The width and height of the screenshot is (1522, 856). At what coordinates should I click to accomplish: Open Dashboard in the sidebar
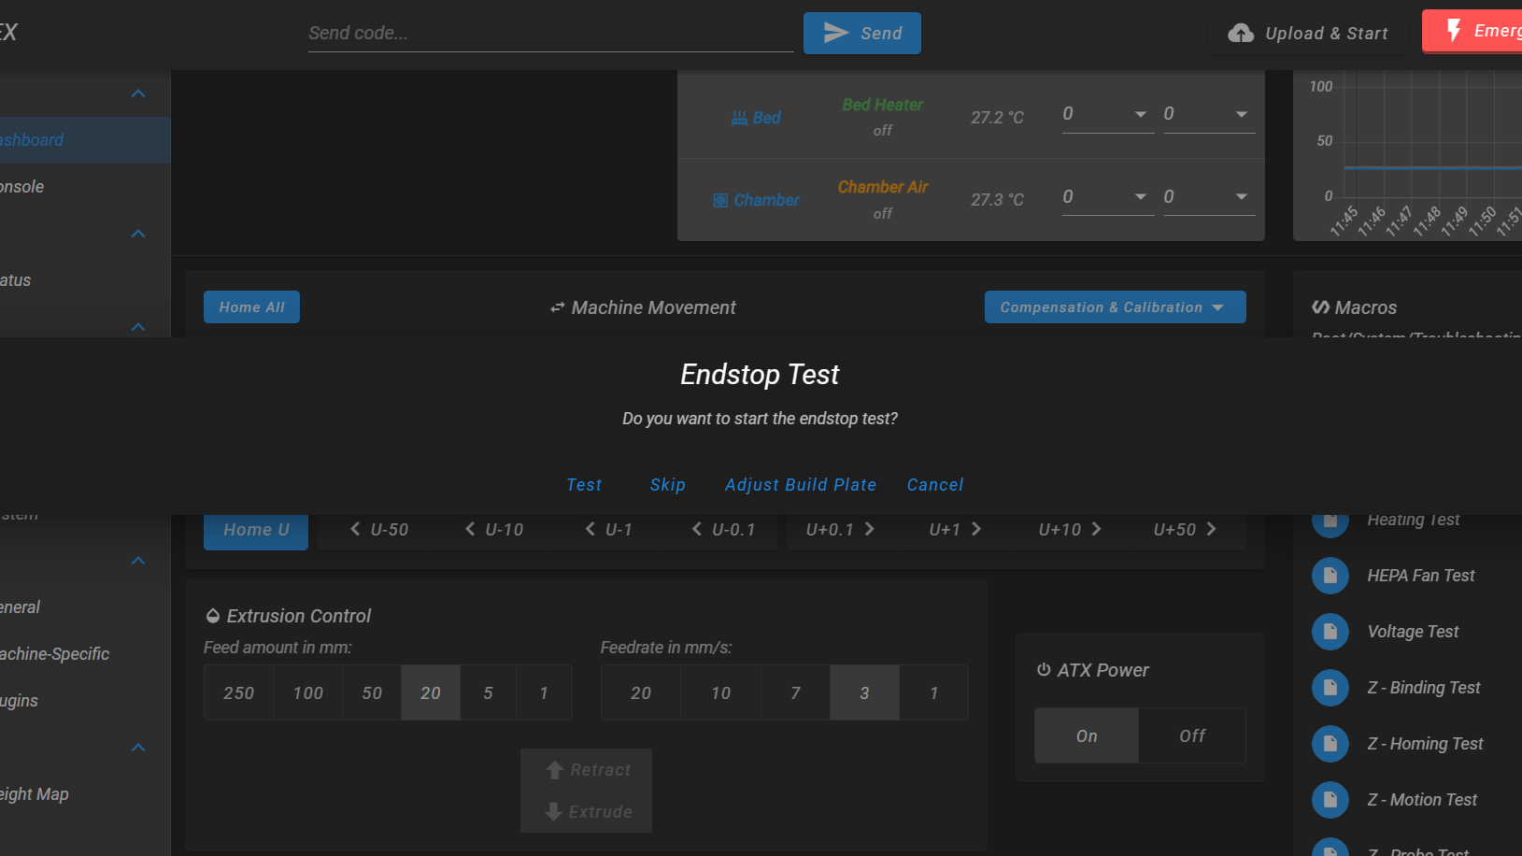(85, 140)
